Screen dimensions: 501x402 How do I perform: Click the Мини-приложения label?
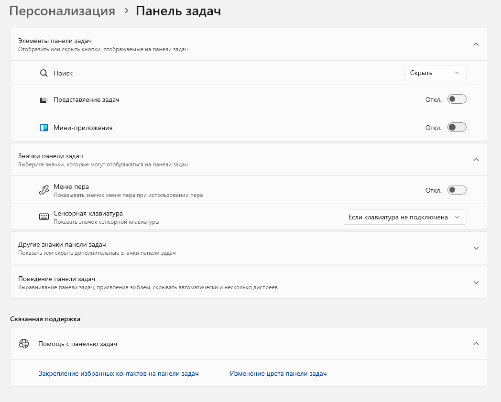(83, 128)
